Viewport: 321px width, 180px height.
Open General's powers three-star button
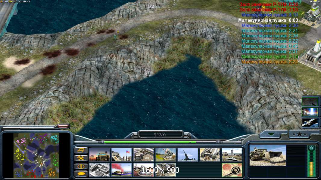click(300, 134)
